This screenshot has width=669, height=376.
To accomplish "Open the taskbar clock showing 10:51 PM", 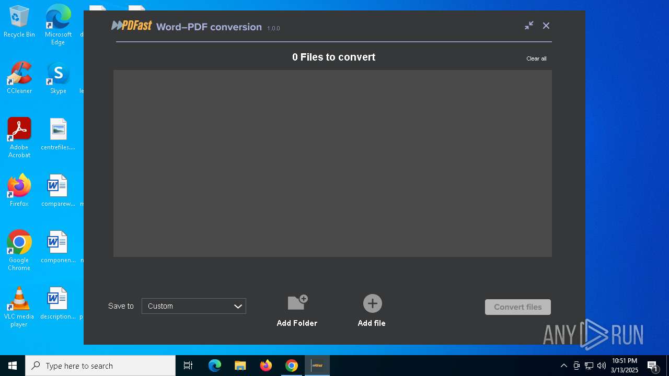I will click(625, 366).
